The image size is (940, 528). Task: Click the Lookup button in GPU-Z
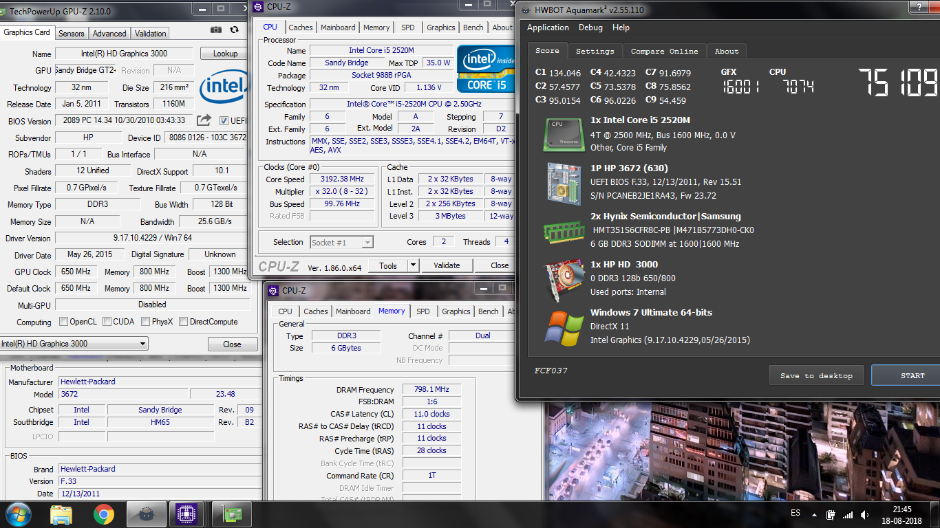pyautogui.click(x=225, y=54)
